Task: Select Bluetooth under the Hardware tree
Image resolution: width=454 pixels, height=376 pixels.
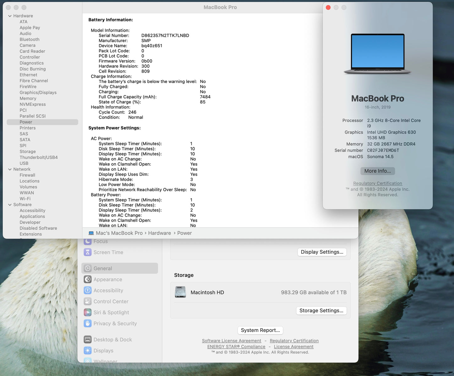Action: 29,39
